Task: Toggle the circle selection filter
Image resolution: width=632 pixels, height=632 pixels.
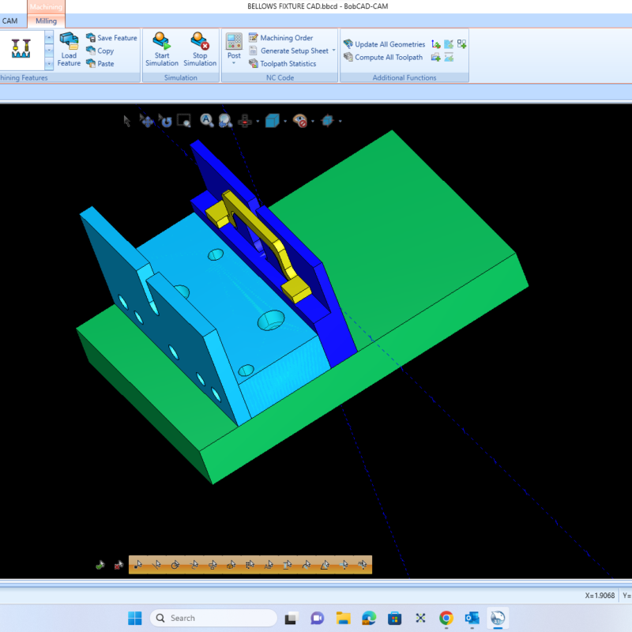Action: [x=175, y=565]
